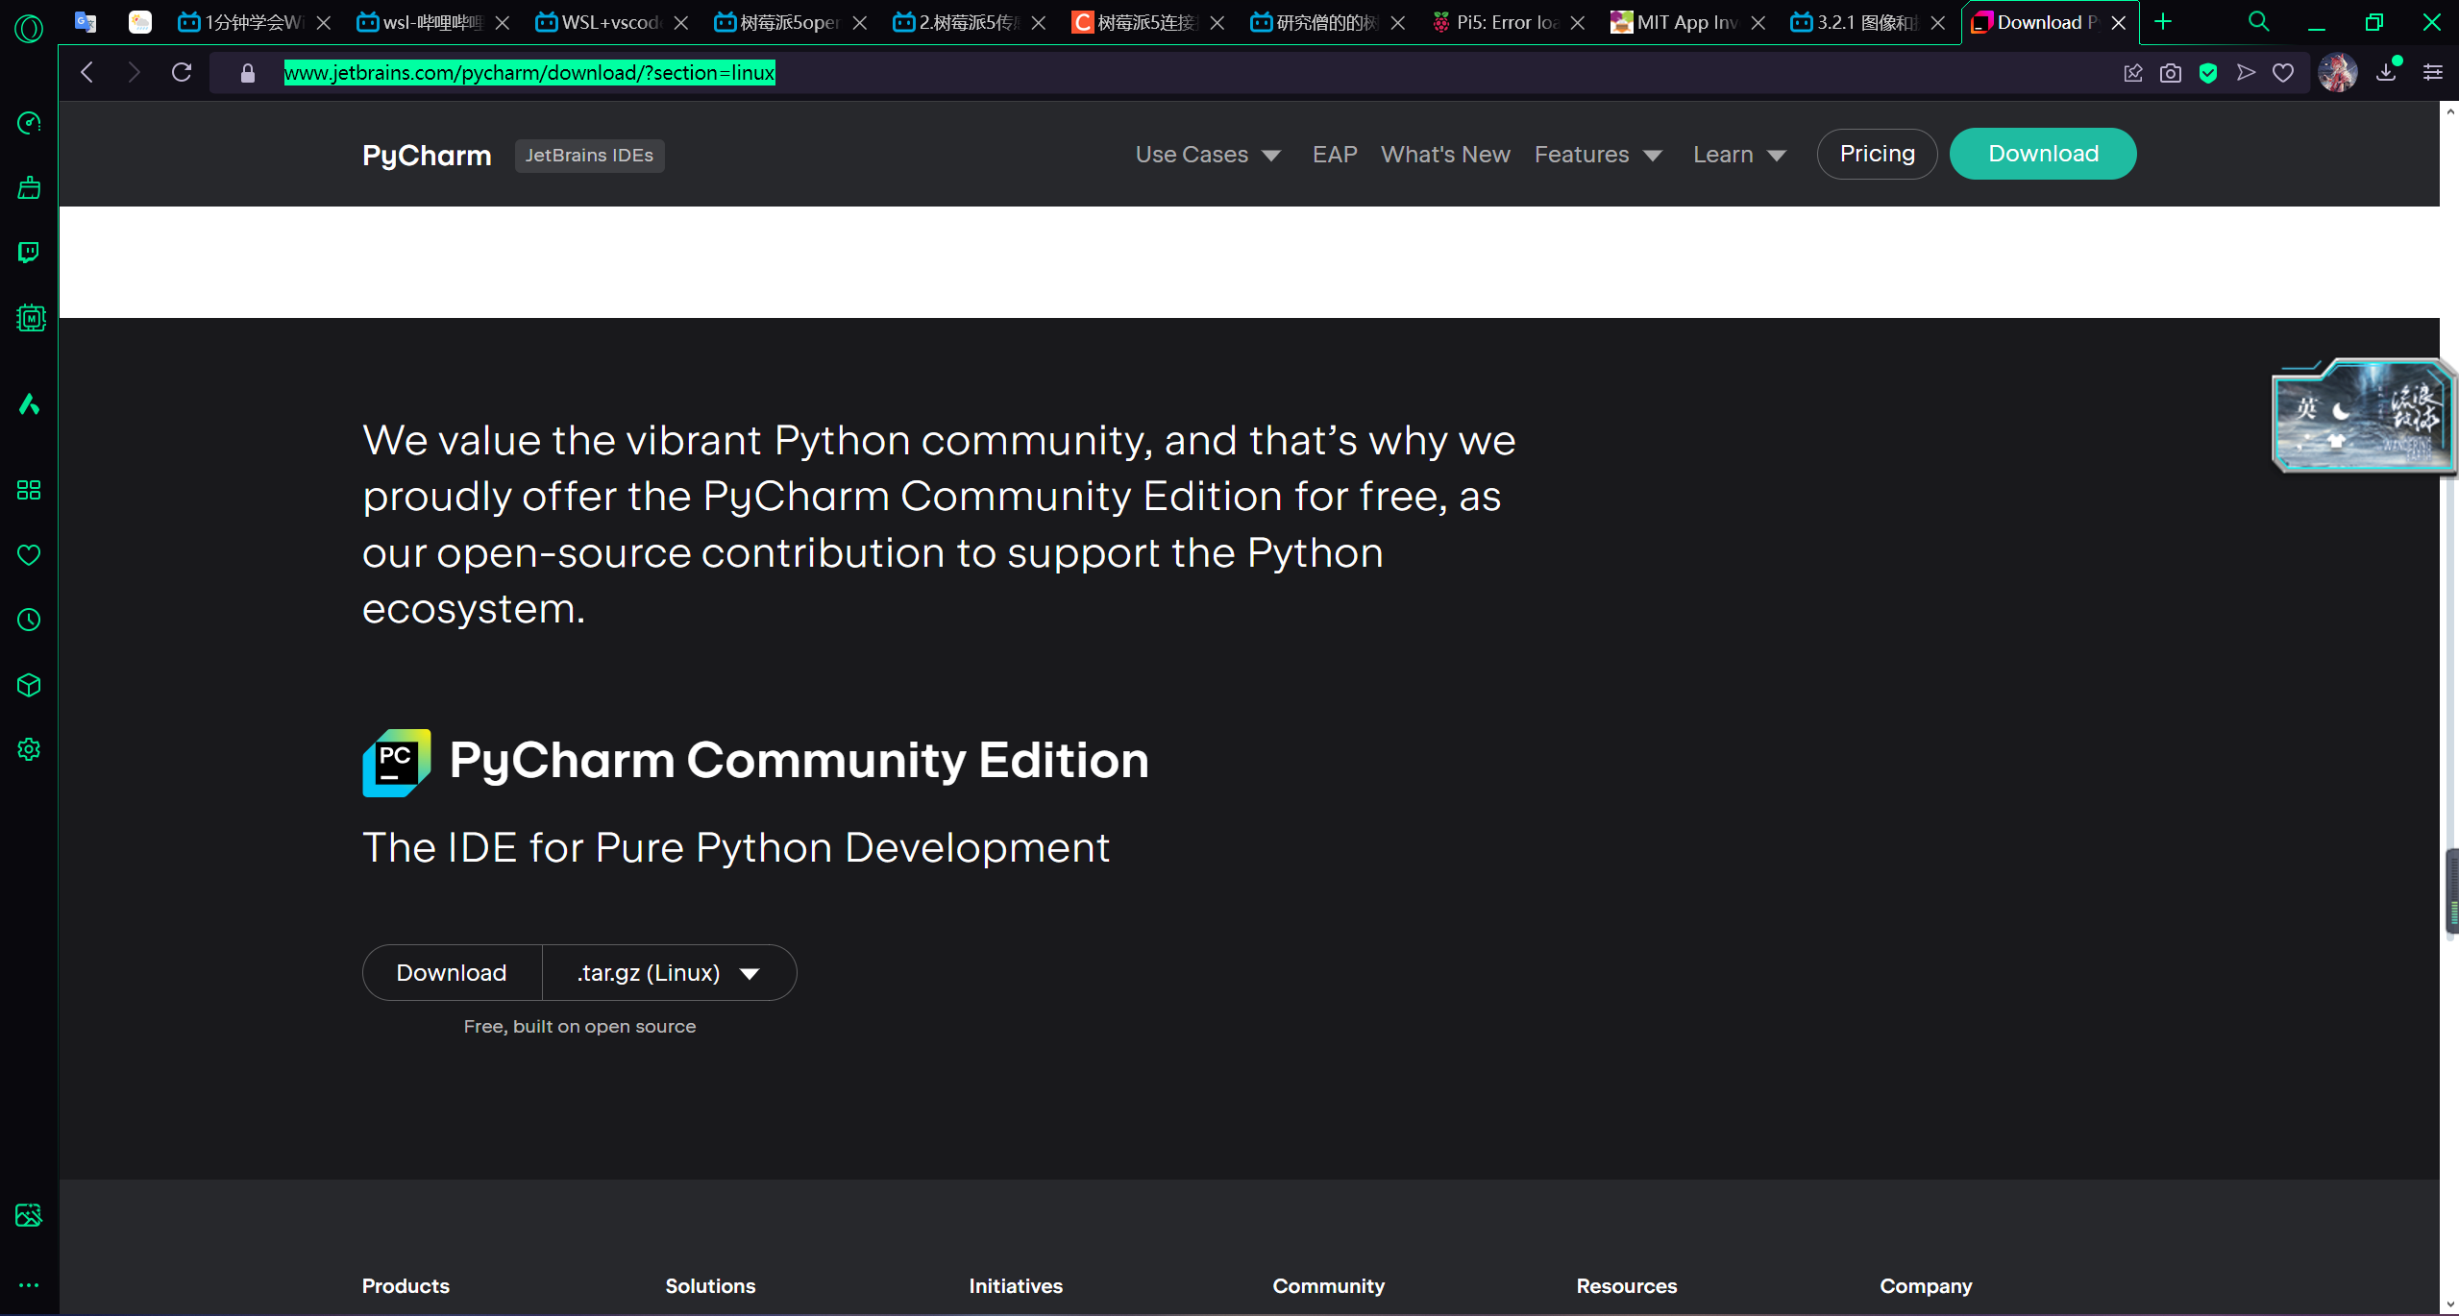Open bookmarks heart in the sidebar

point(29,555)
